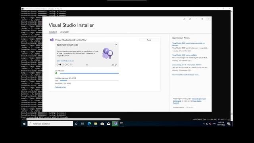Open Cortana from the taskbar
Viewport: 254px width, 143px height.
click(x=76, y=124)
